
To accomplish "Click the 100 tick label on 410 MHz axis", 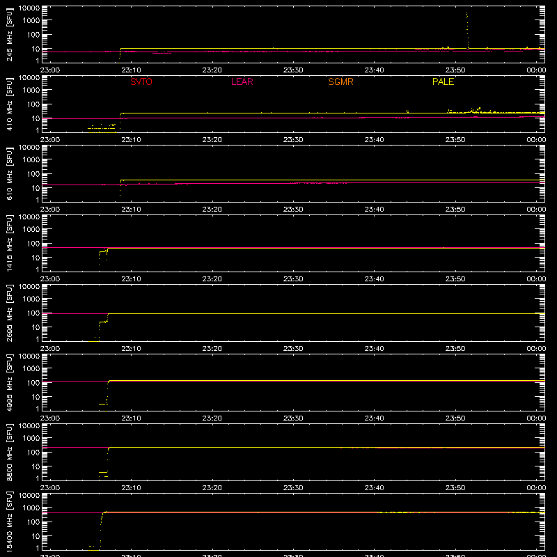I will pyautogui.click(x=33, y=104).
